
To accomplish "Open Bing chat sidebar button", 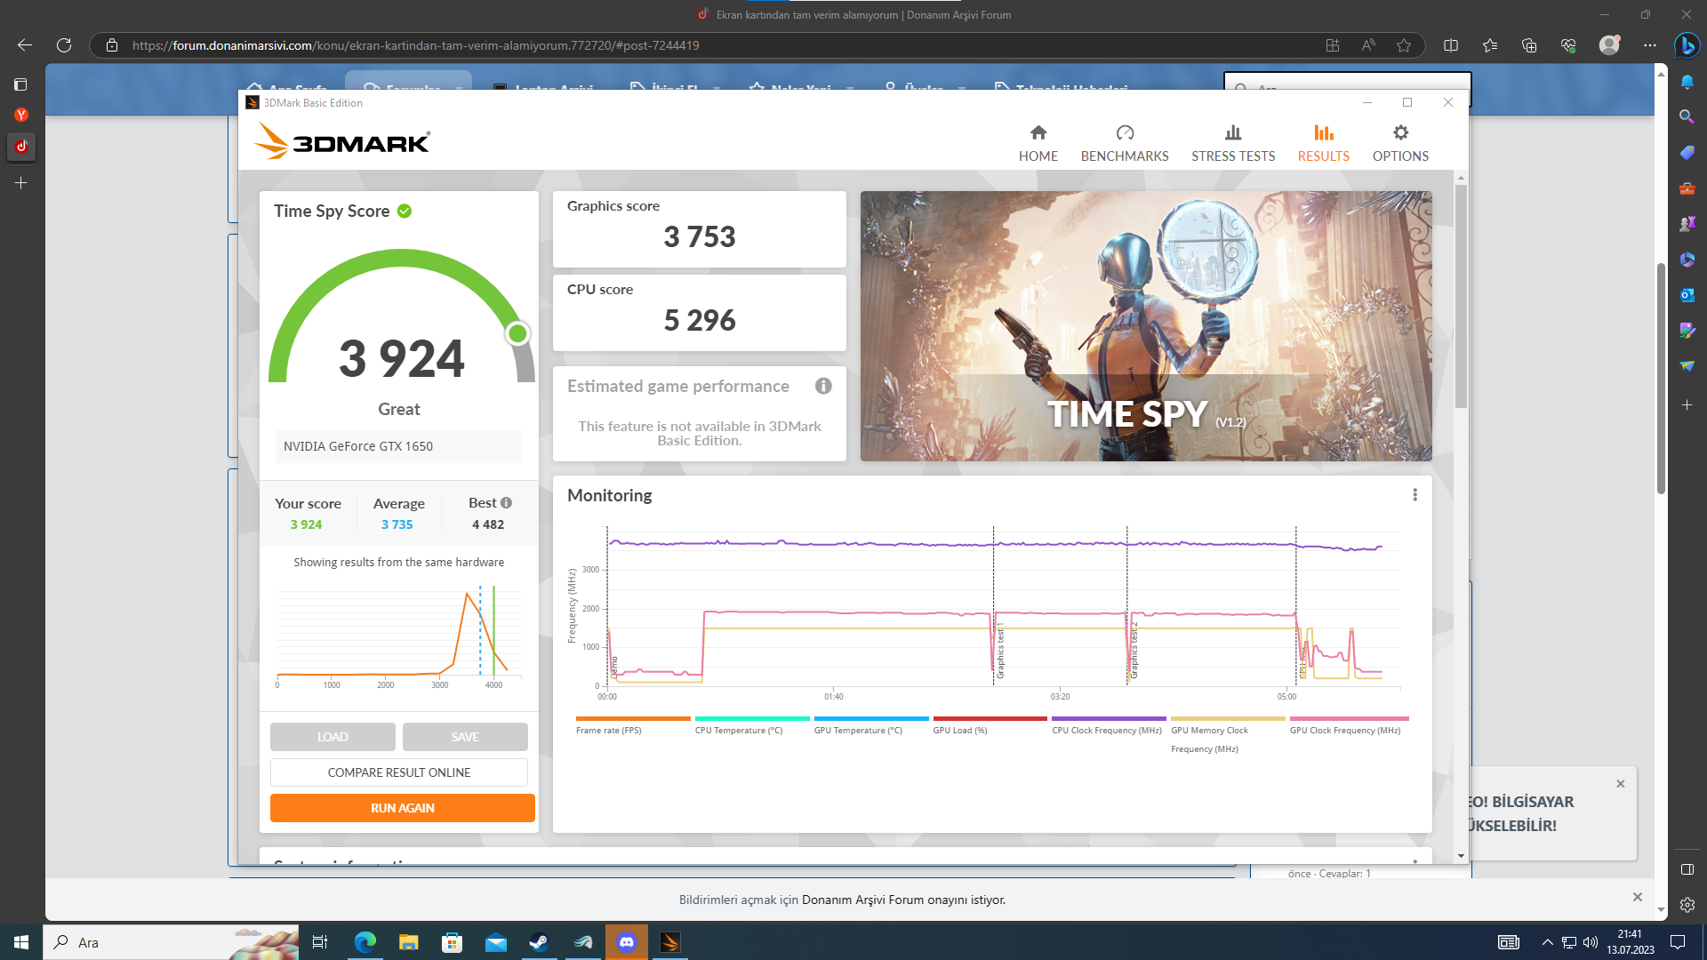I will point(1687,45).
